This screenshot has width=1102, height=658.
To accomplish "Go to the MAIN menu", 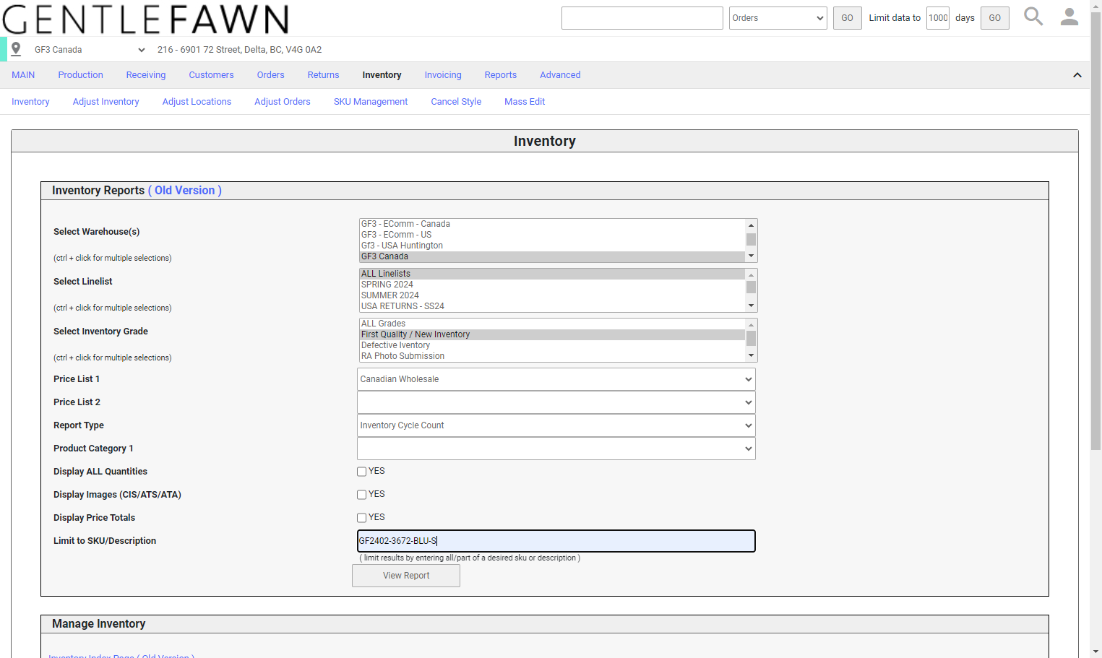I will [23, 75].
